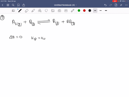Image resolution: width=129 pixels, height=97 pixels.
Task: Toggle the zoom window tool
Action: click(x=13, y=11)
